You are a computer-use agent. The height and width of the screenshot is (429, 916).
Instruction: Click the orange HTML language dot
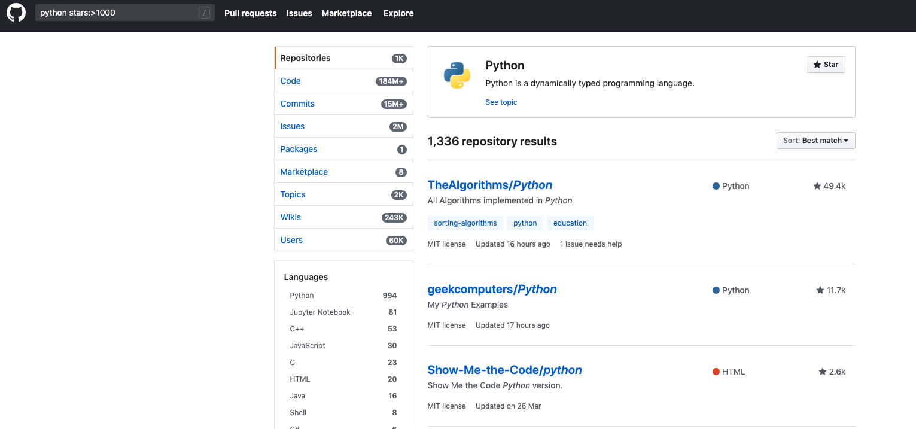[716, 371]
